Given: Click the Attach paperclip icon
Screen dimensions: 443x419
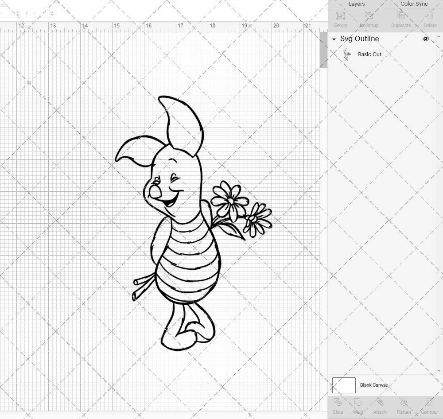Looking at the screenshot, I should (x=380, y=405).
